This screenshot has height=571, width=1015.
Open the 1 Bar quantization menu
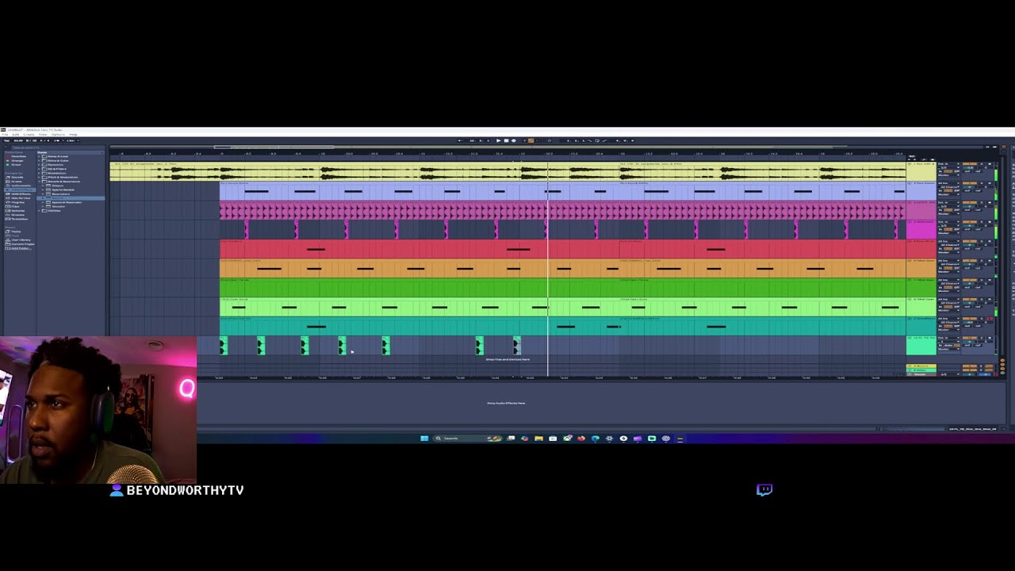[72, 140]
